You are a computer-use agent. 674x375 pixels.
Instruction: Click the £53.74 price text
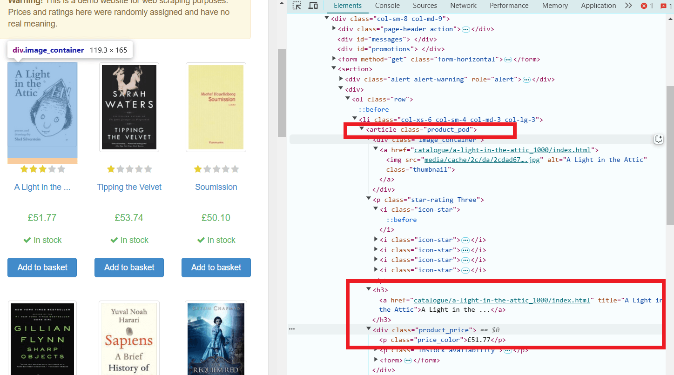coord(129,218)
